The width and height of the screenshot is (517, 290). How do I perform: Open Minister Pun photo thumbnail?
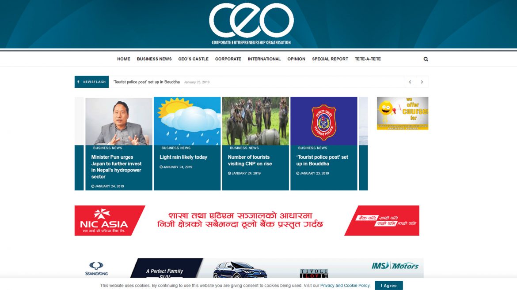119,121
